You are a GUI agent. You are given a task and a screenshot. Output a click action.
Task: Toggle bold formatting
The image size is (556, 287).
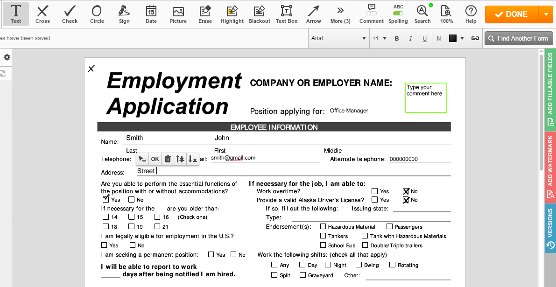click(x=397, y=38)
